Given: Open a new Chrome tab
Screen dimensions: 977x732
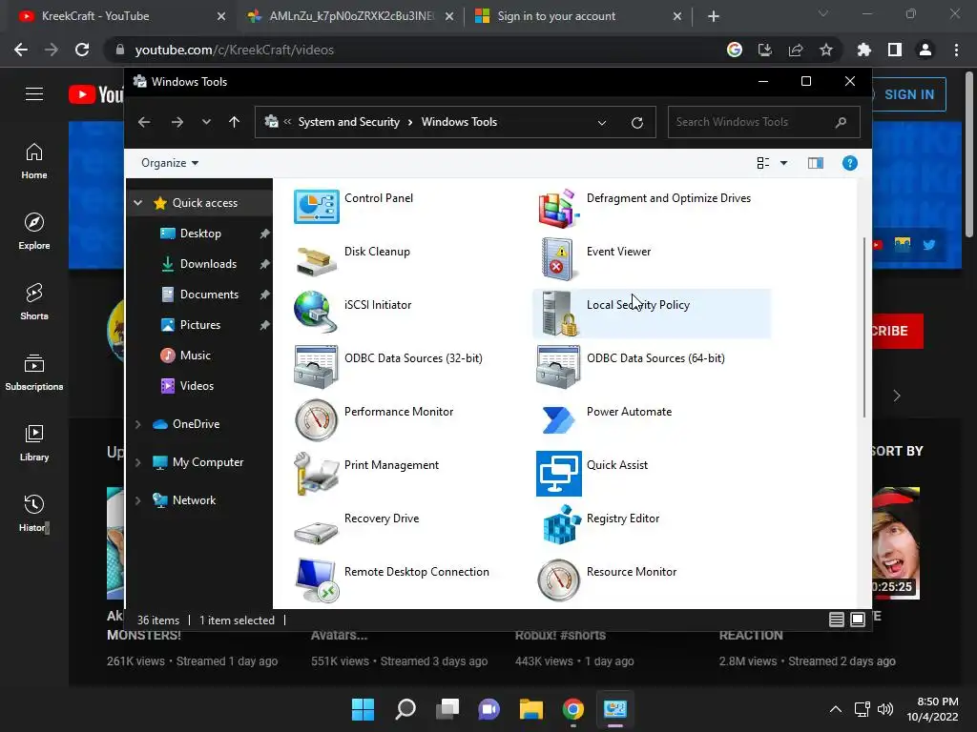Looking at the screenshot, I should click(714, 17).
